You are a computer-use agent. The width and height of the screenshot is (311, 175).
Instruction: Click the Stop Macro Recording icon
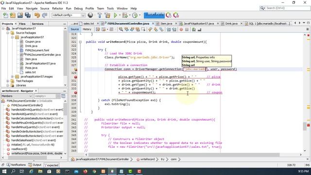point(187,30)
